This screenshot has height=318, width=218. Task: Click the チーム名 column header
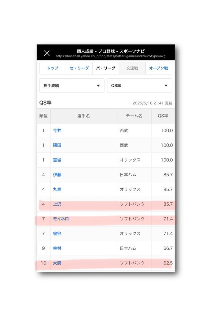point(134,116)
